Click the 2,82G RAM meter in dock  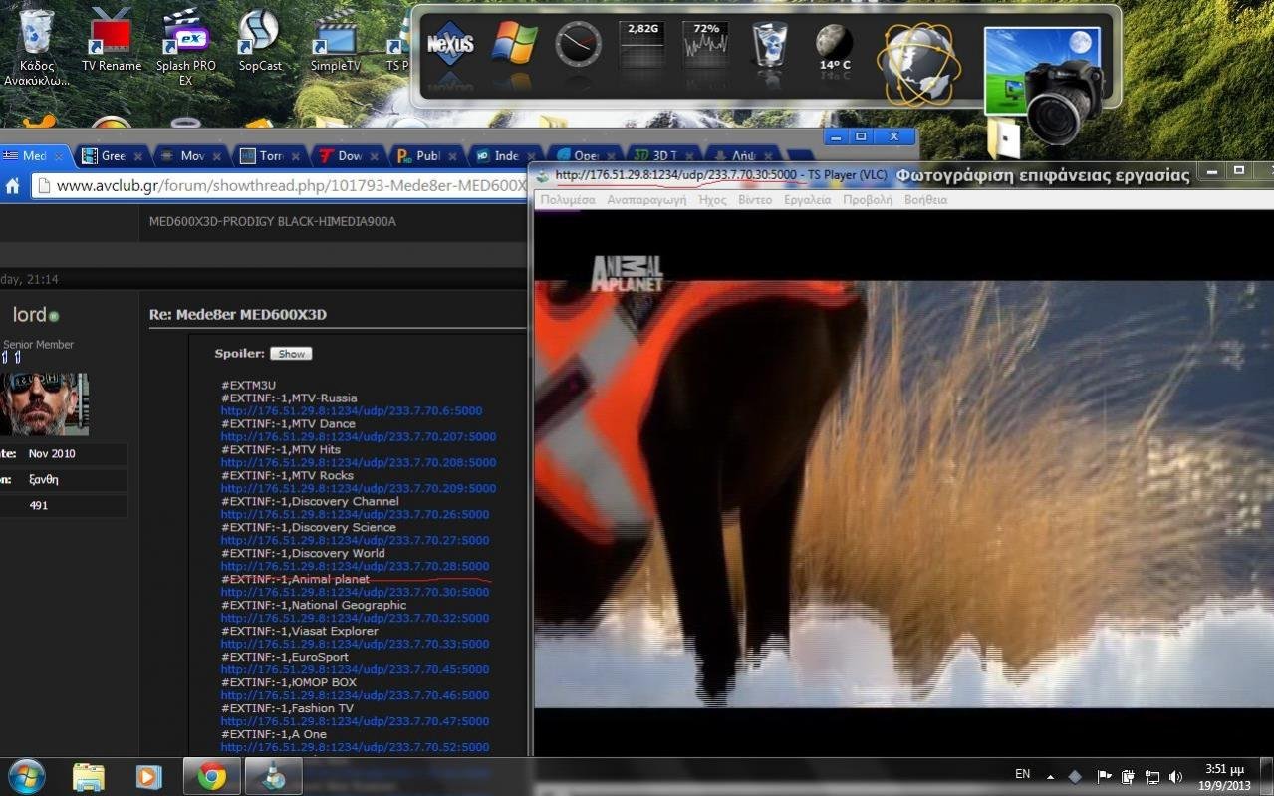[642, 44]
